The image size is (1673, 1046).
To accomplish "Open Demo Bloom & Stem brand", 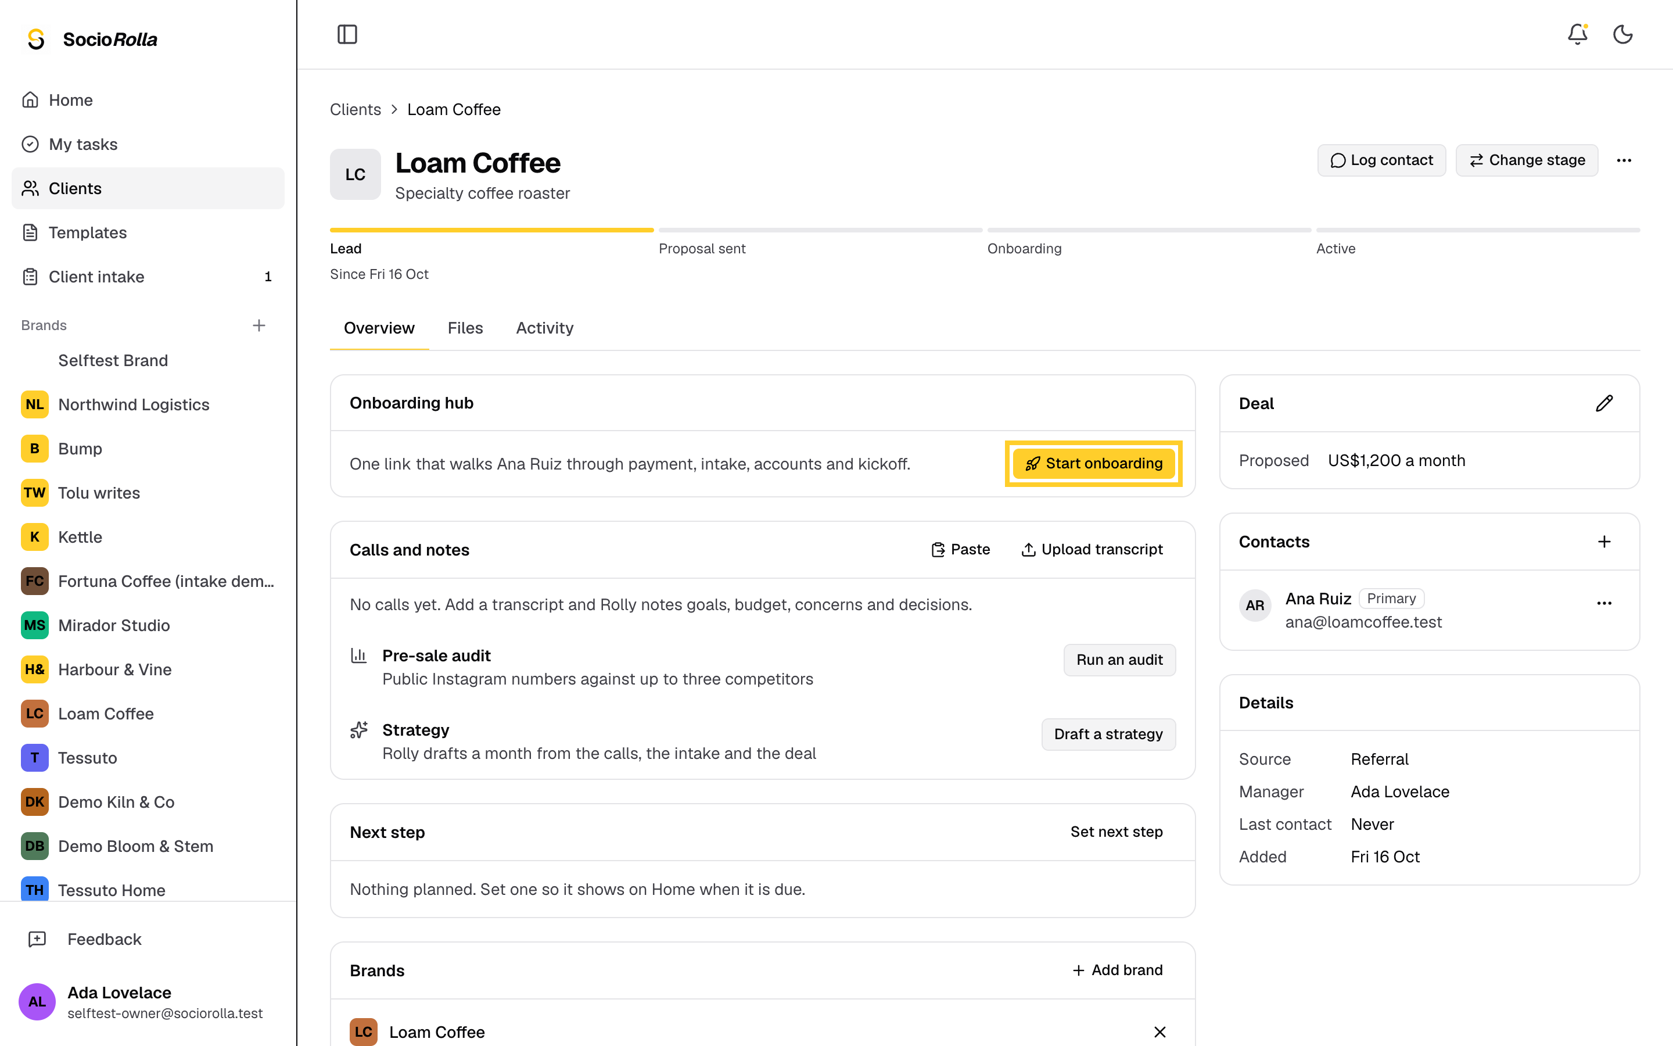I will click(x=148, y=846).
